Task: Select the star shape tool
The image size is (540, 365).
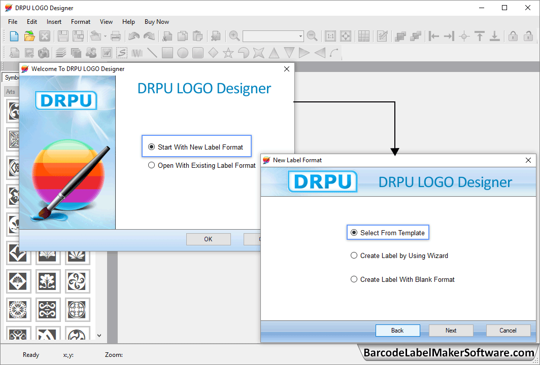Action: pos(228,53)
